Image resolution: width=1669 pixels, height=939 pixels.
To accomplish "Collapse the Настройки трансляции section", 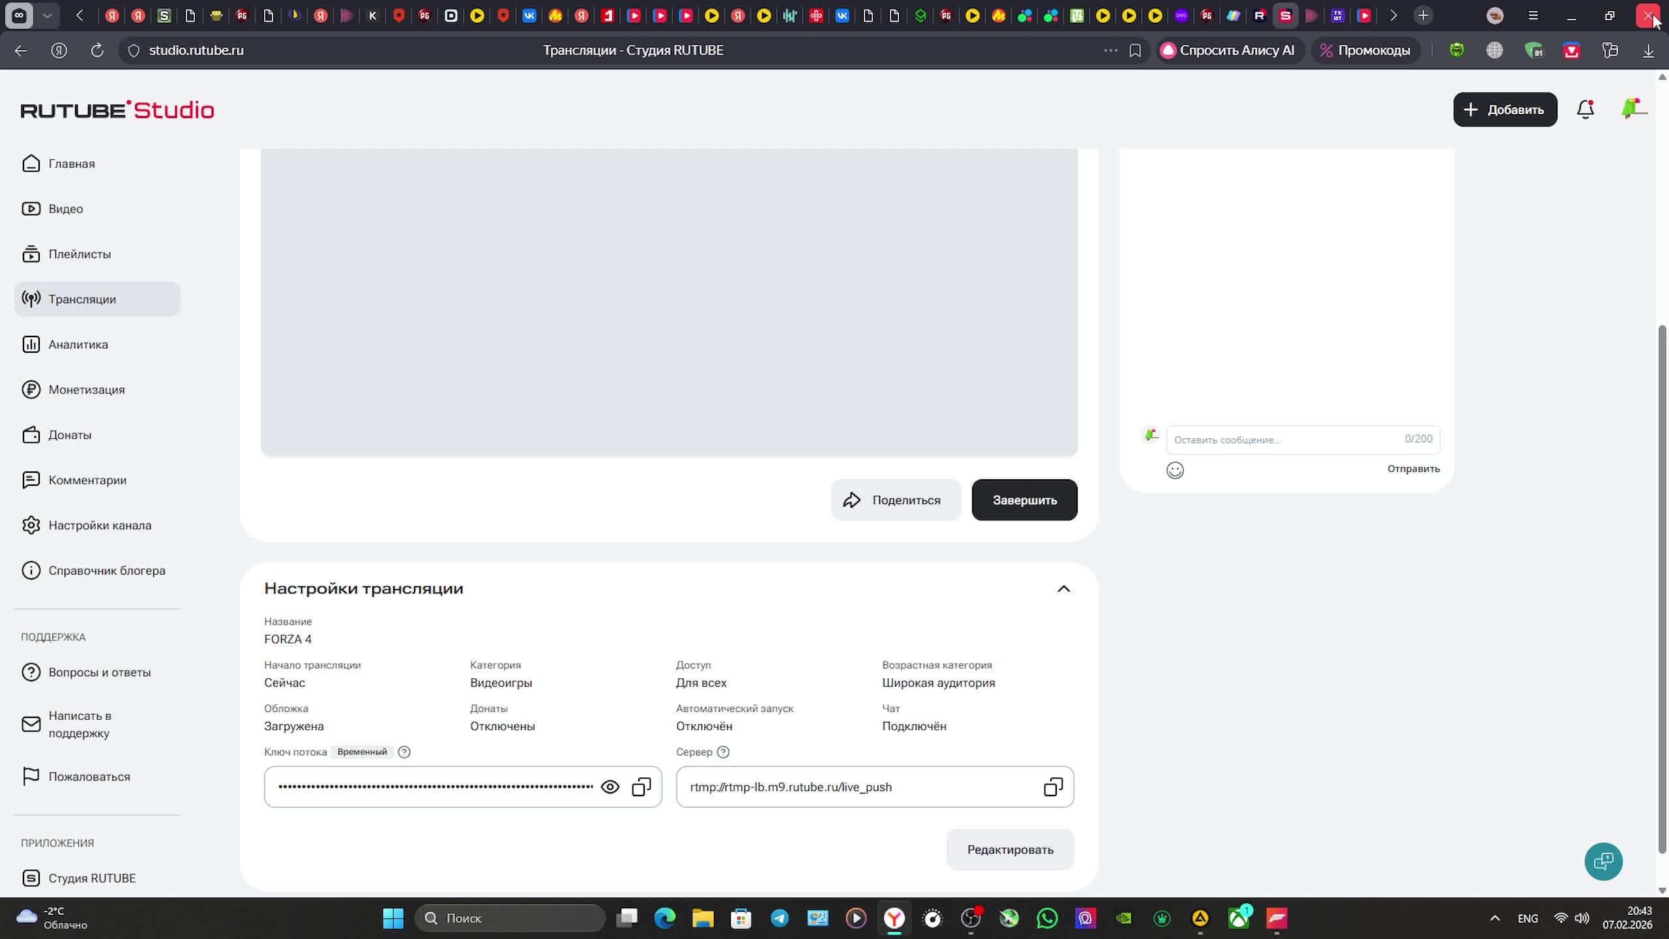I will point(1063,589).
